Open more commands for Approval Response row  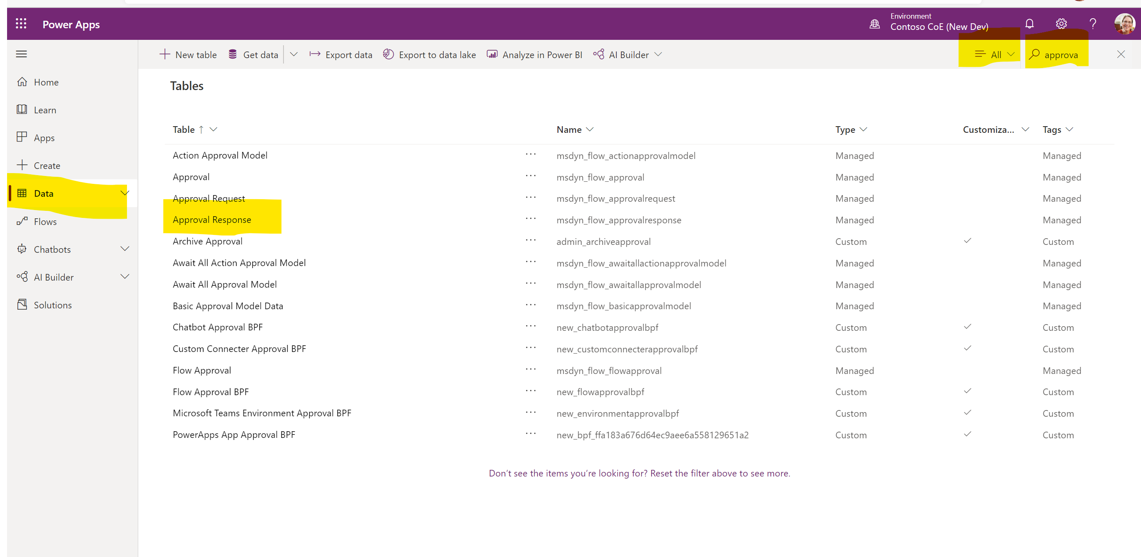[x=530, y=218]
